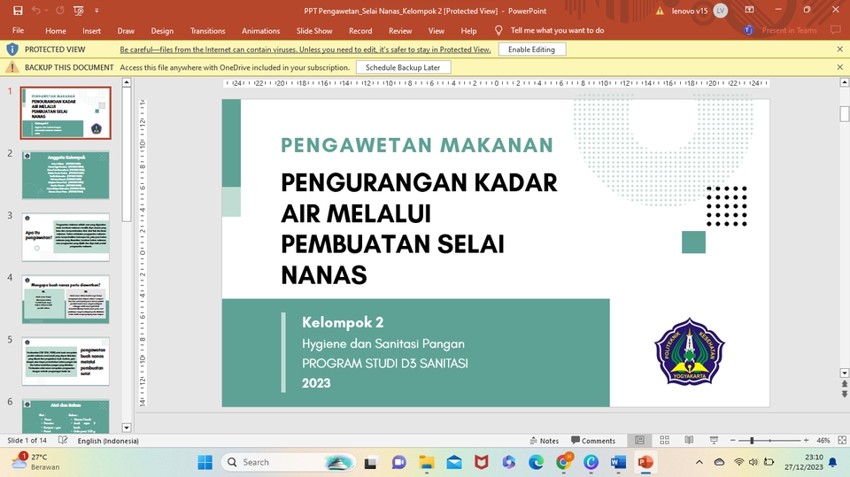Click the zoom out minus button

point(733,440)
